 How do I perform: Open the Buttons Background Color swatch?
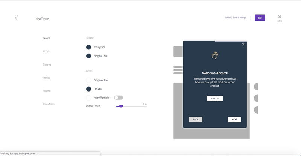pos(88,80)
